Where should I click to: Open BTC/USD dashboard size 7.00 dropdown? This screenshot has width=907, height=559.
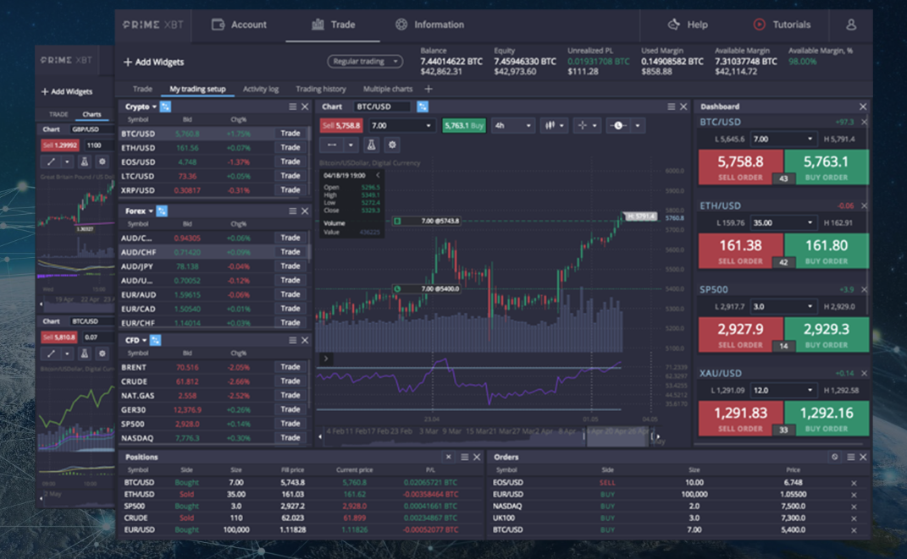784,140
